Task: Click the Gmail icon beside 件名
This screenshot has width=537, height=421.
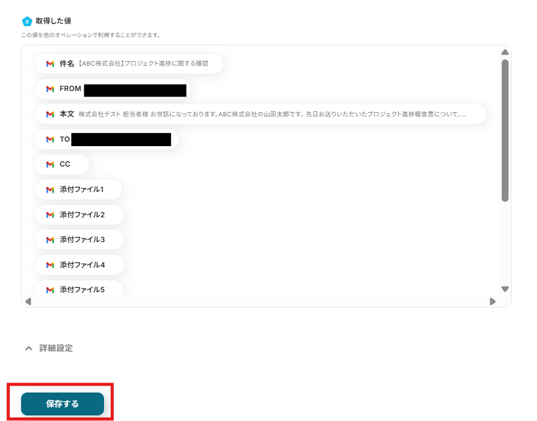Action: (x=50, y=64)
